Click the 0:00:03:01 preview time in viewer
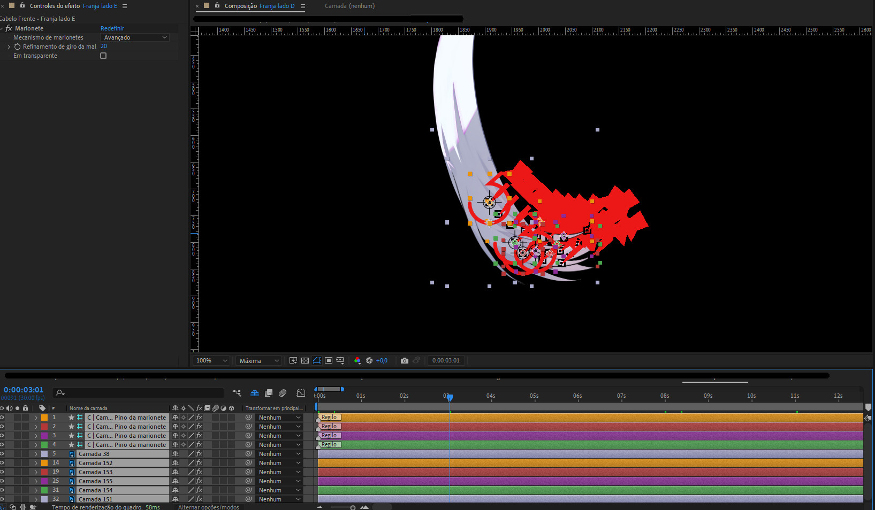 coord(446,361)
